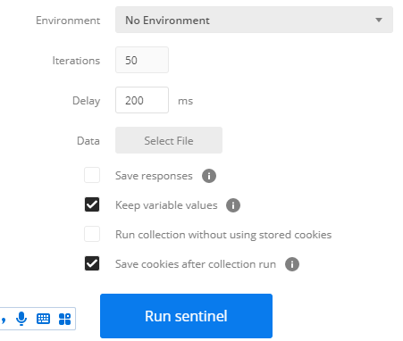
Task: Click the Run sentinel button
Action: [186, 316]
